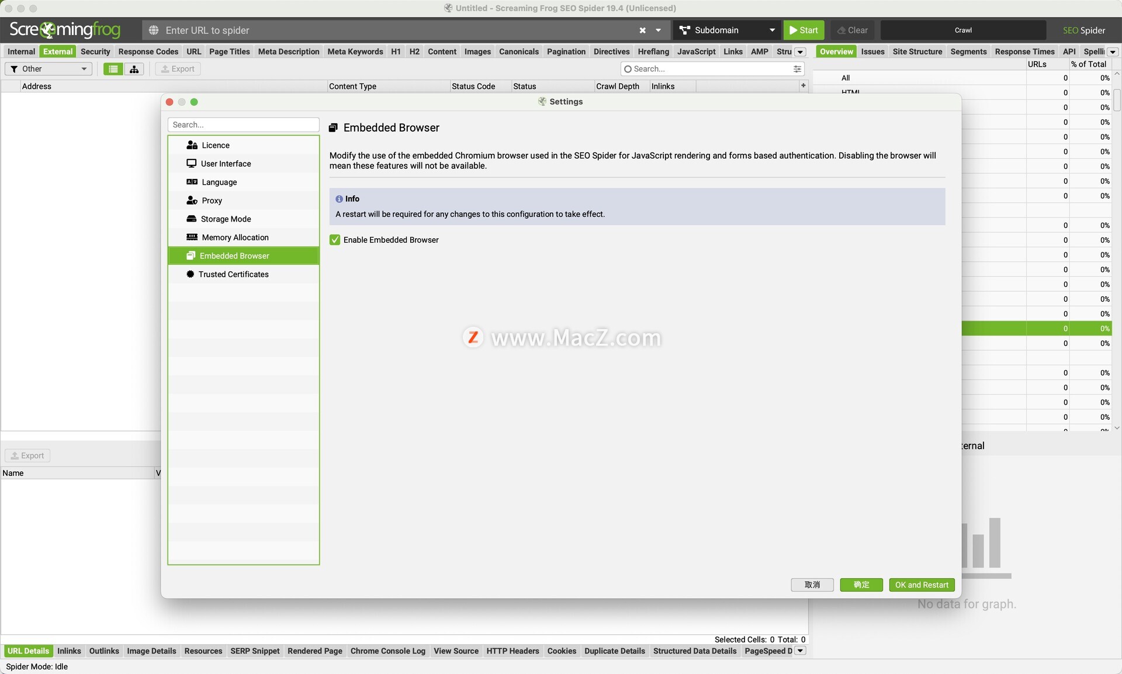This screenshot has height=674, width=1122.
Task: Click the add column plus icon
Action: pos(803,85)
